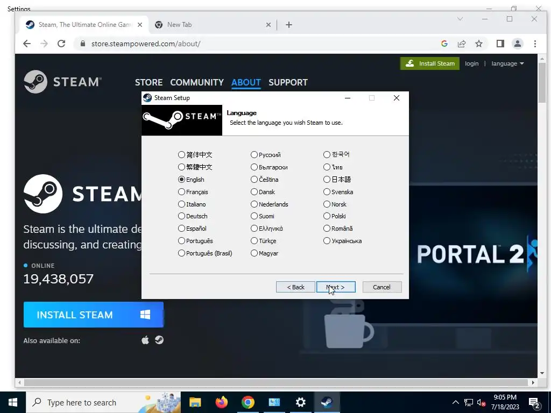Click the Windows Start button
The height and width of the screenshot is (413, 551).
coord(13,402)
